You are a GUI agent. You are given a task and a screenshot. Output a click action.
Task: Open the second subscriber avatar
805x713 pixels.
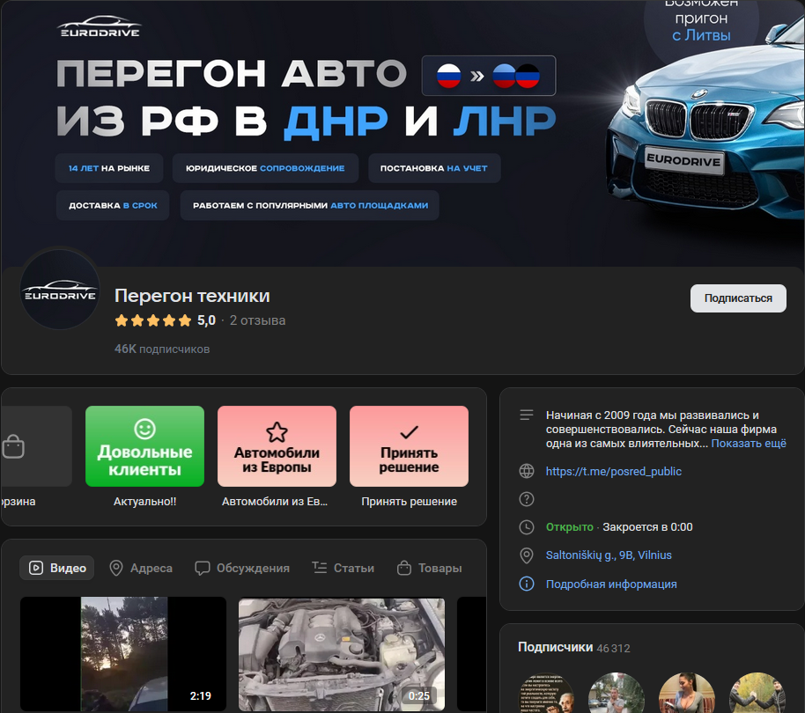click(616, 693)
